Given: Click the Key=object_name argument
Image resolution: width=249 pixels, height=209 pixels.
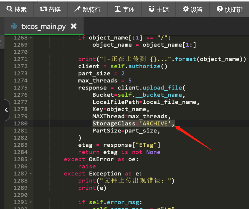Looking at the screenshot, I should point(121,109).
